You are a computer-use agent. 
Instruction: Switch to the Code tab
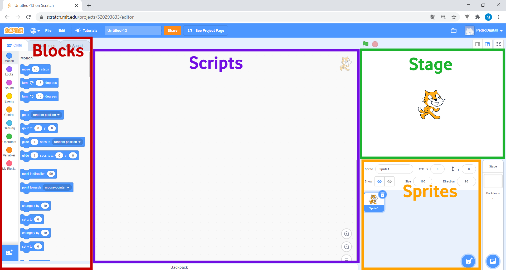(15, 45)
